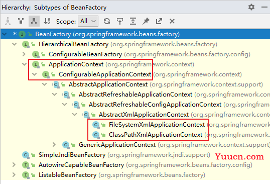Image resolution: width=270 pixels, height=184 pixels.
Task: Open the Hierarchy settings gear
Action: tap(251, 7)
